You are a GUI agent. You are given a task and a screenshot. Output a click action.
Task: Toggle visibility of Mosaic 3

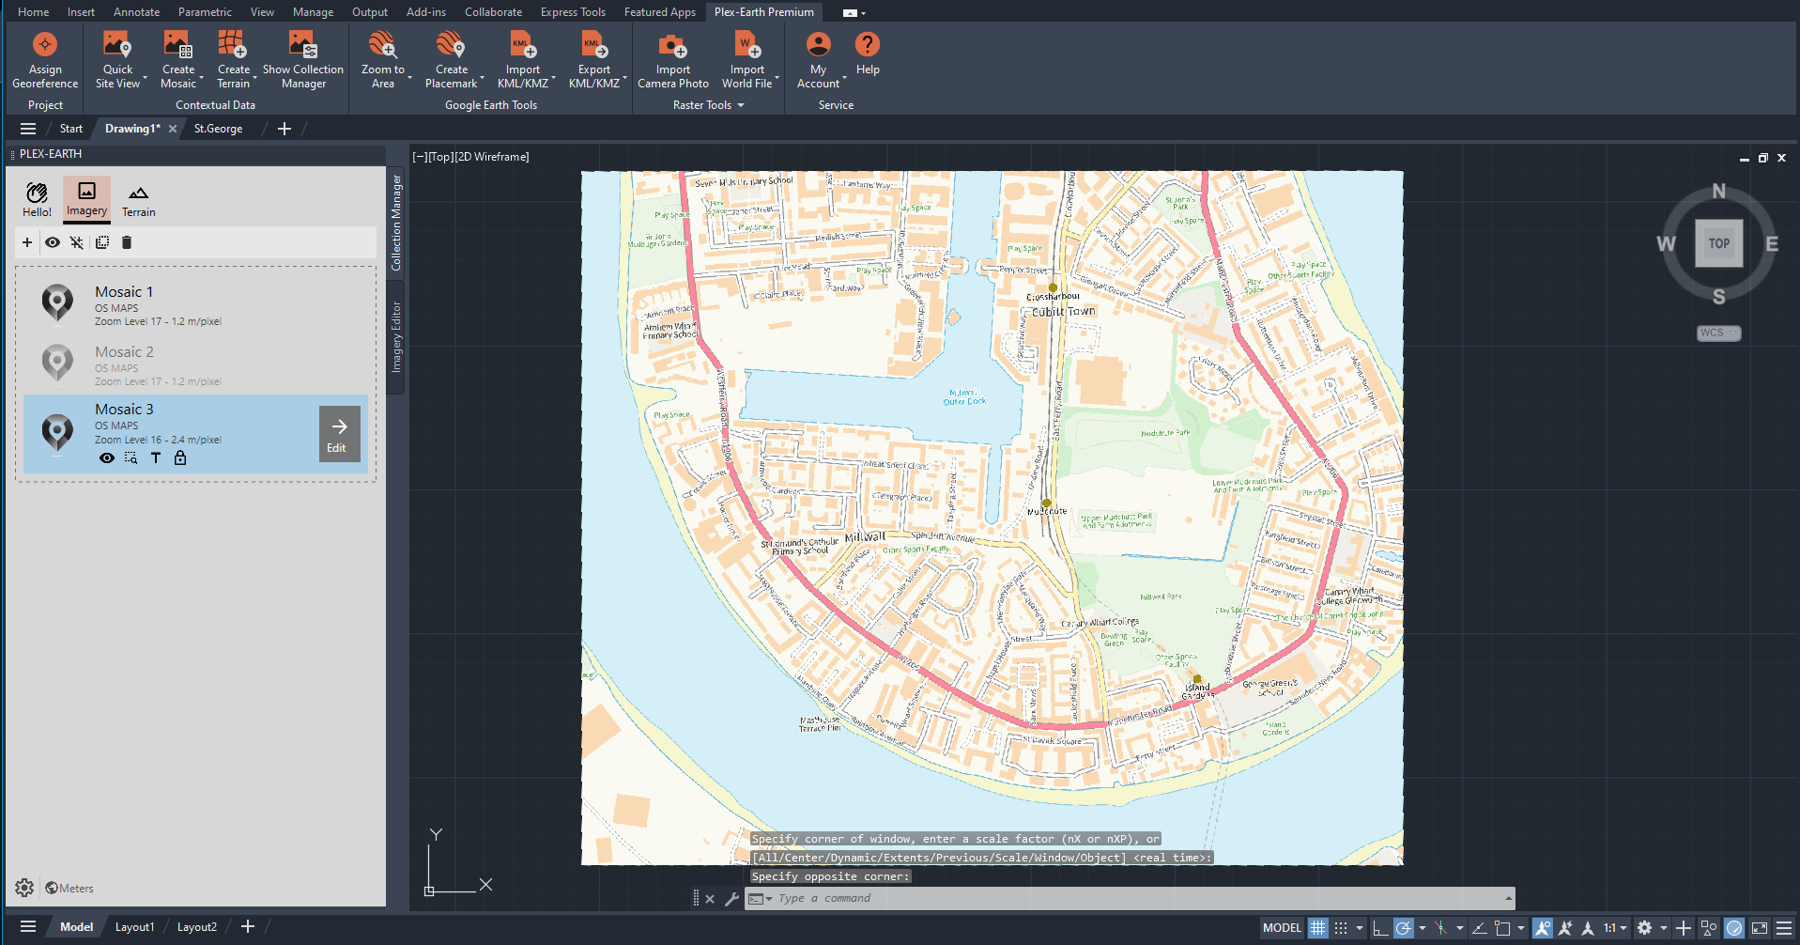coord(107,458)
